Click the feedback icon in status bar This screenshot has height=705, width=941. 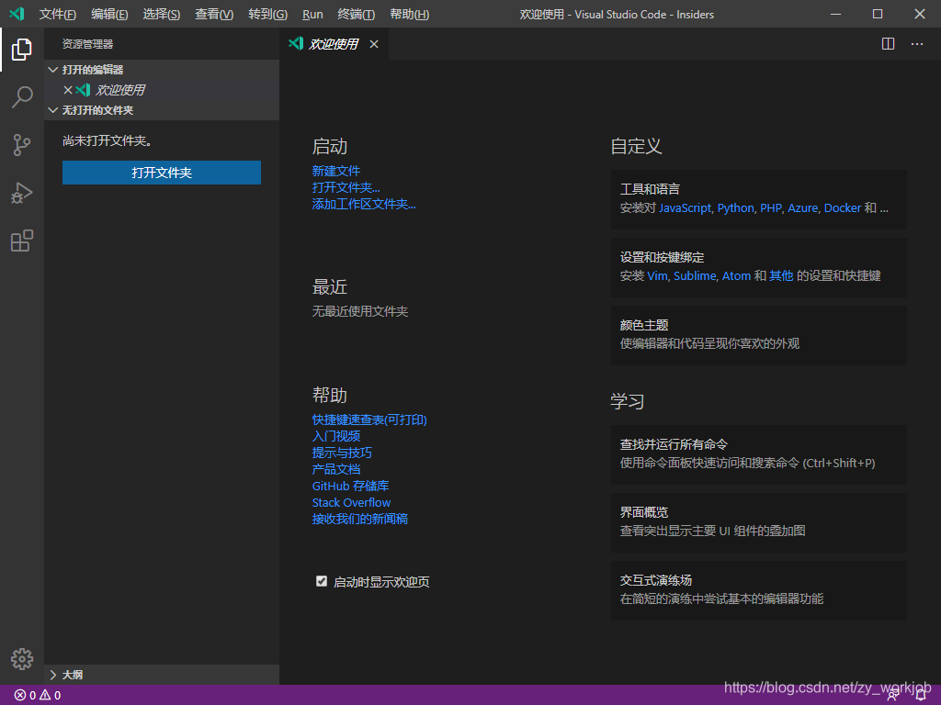tap(893, 696)
